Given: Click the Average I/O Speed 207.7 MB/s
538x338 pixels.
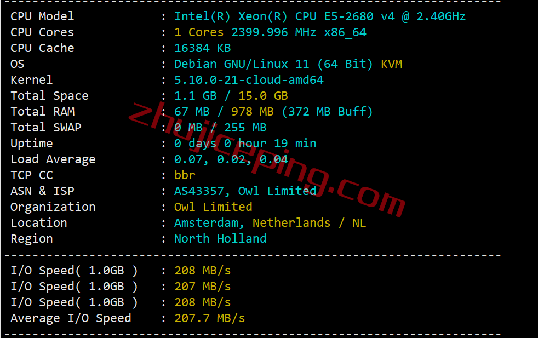Looking at the screenshot, I should 210,318.
